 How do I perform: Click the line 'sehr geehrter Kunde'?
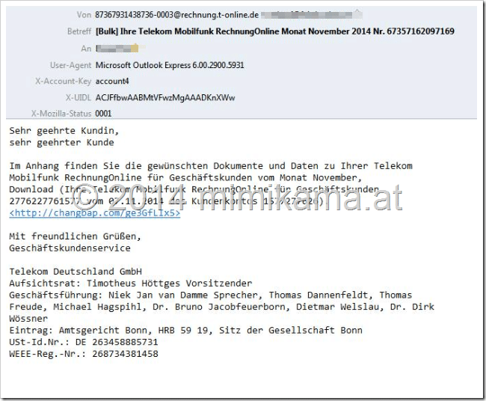point(61,143)
